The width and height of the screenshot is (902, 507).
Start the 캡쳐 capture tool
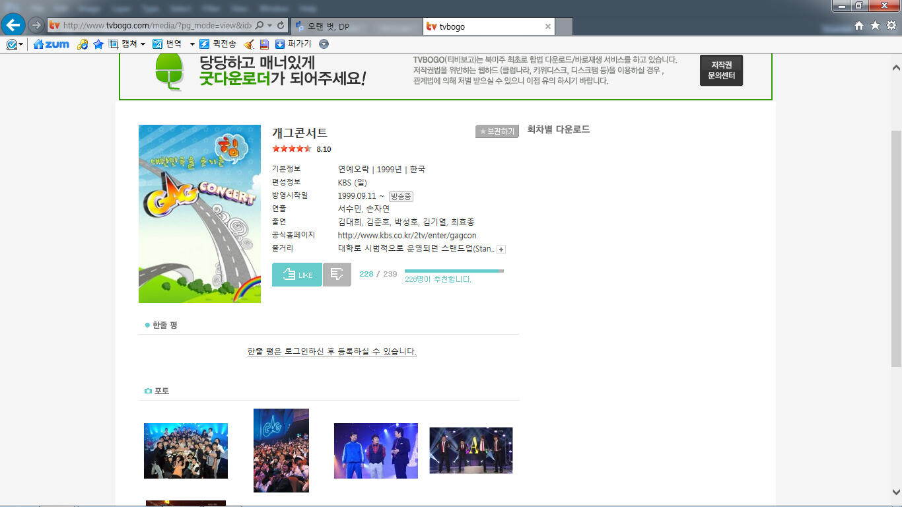123,44
